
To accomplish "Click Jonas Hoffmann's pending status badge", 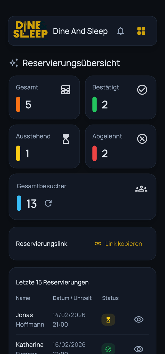I will (x=108, y=320).
